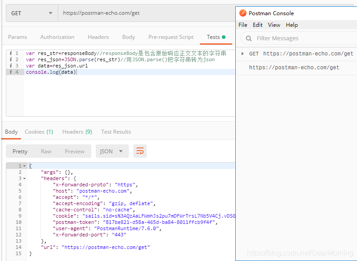Select the response Body tab
357x261 pixels.
[11, 132]
